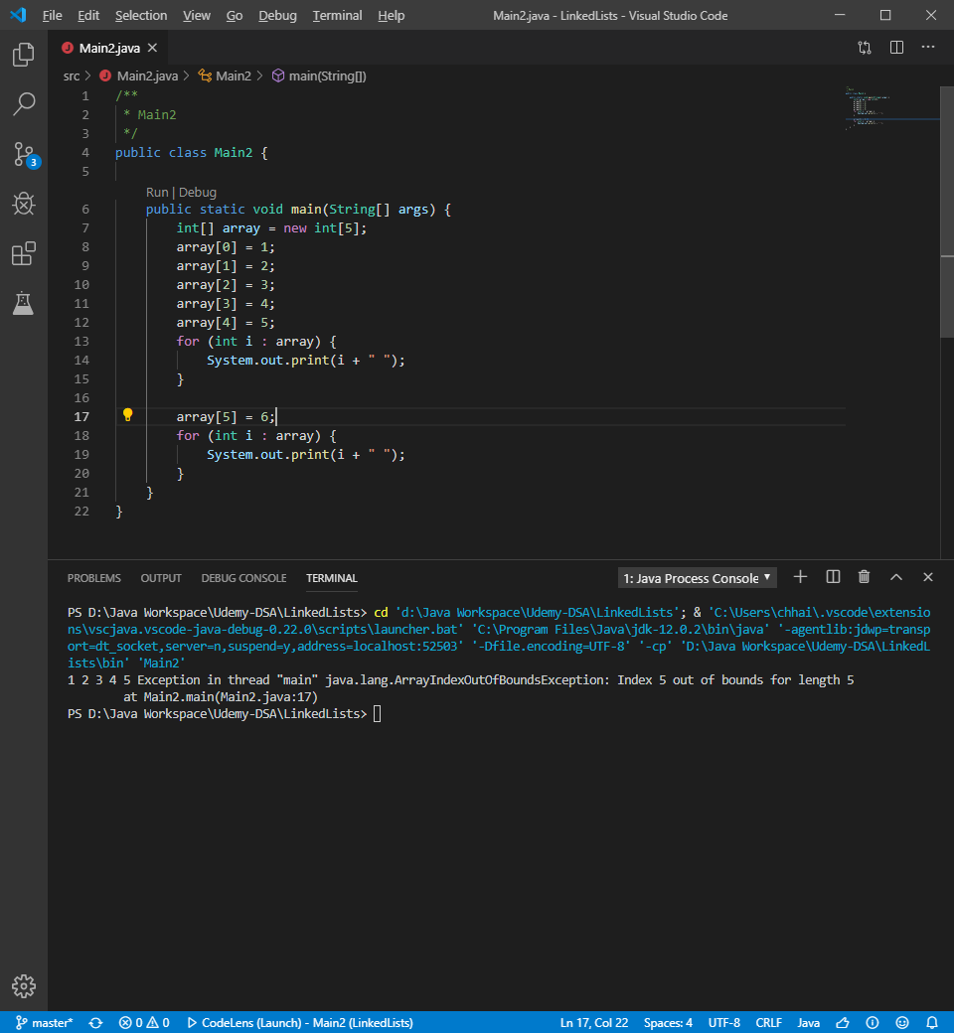
Task: Maximize the panel with the chevron
Action: pyautogui.click(x=895, y=576)
